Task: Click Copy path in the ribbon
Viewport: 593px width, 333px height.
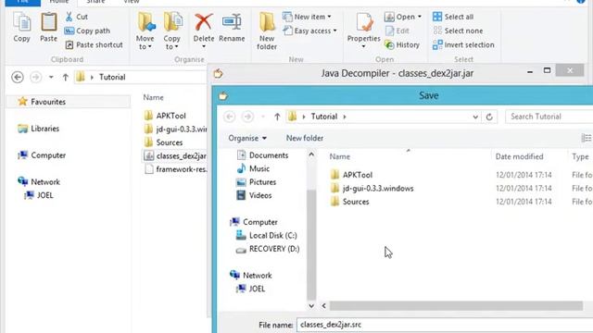Action: 87,31
